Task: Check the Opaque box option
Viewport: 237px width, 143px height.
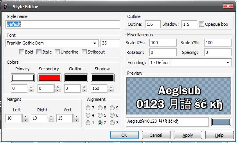Action: (x=201, y=24)
